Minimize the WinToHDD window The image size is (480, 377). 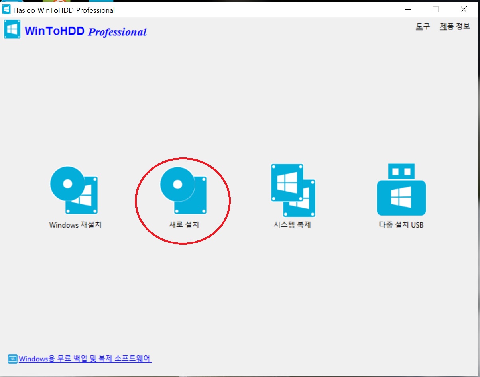click(x=407, y=9)
